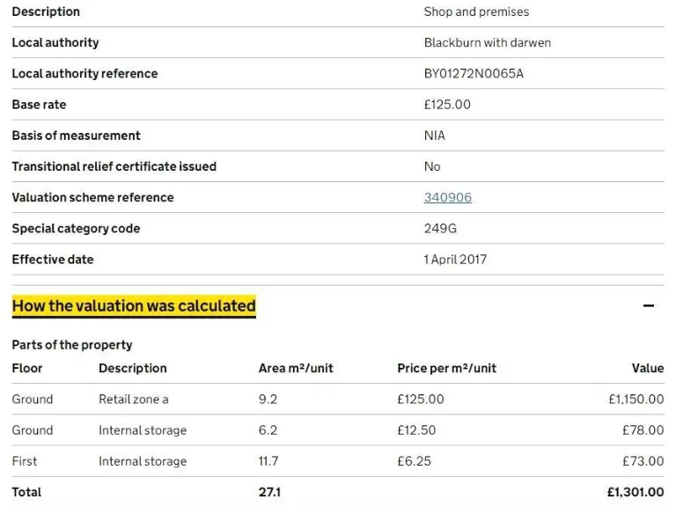Click the Value column header
The image size is (676, 507).
[647, 368]
